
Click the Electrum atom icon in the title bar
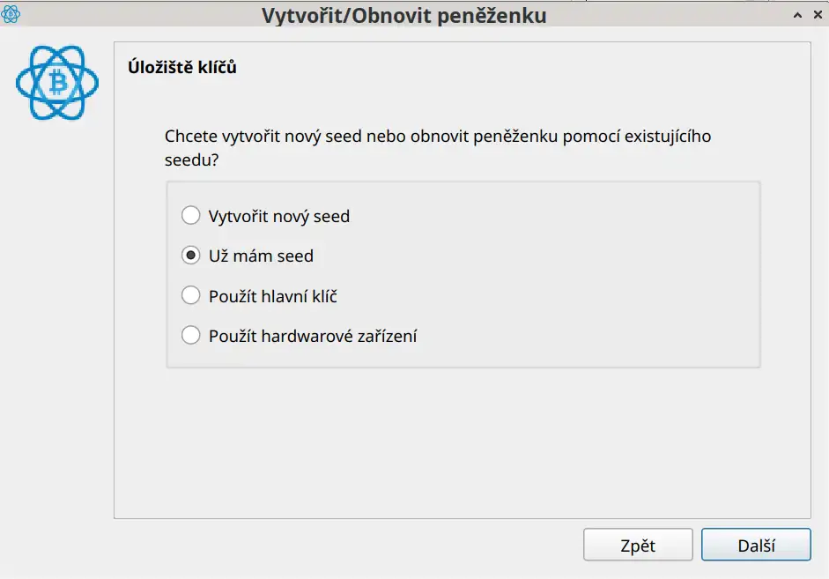click(x=11, y=14)
